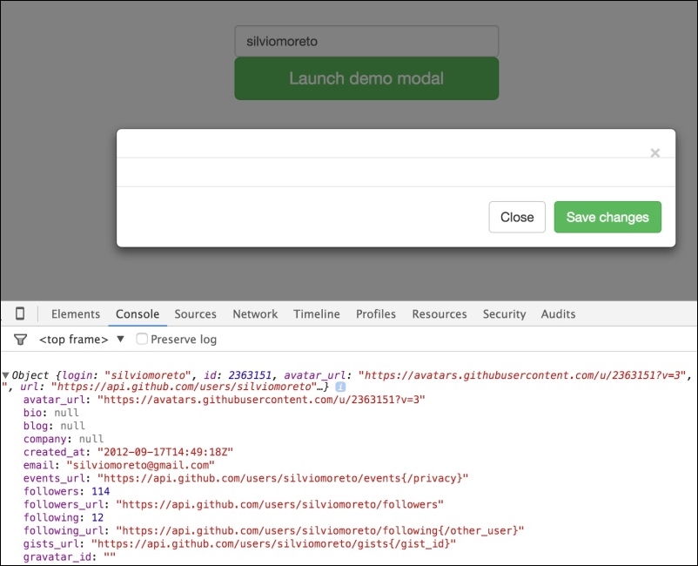
Task: Close the modal using the X icon
Action: pos(654,152)
